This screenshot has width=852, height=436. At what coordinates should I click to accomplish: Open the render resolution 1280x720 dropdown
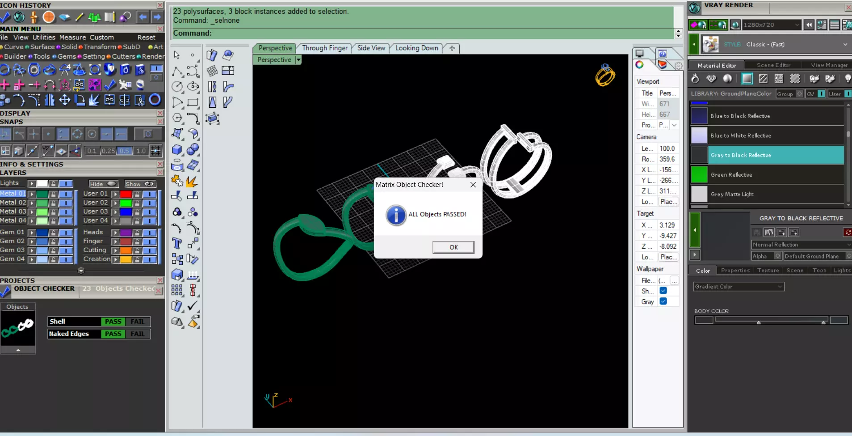click(772, 25)
